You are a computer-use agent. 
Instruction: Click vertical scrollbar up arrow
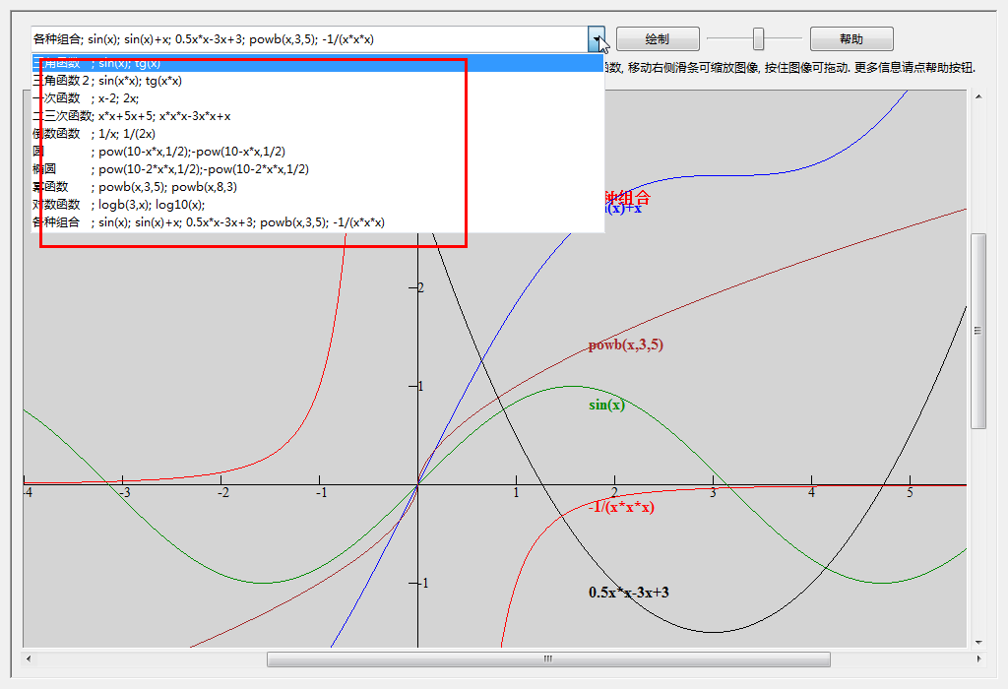click(978, 97)
